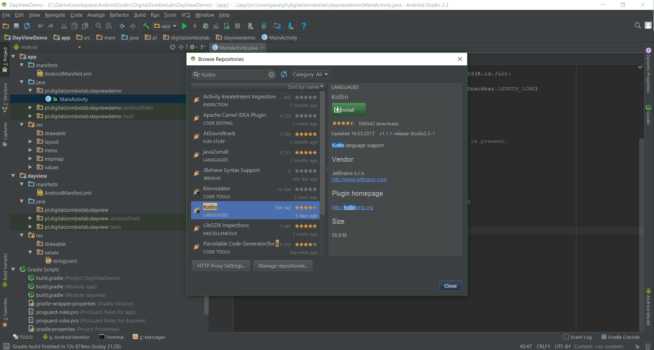Click the dayviewdemo breadcrumb folder
The height and width of the screenshot is (350, 654).
[236, 37]
